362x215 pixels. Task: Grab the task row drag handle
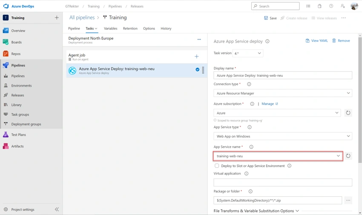pyautogui.click(x=203, y=70)
